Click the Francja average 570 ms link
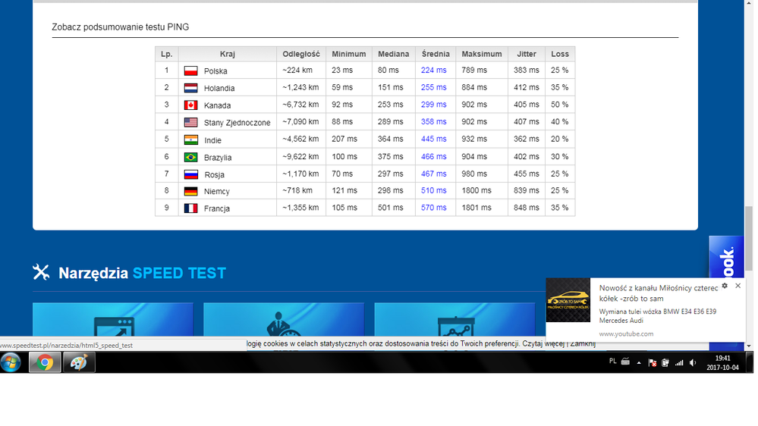Screen dimensions: 758x426 point(433,208)
